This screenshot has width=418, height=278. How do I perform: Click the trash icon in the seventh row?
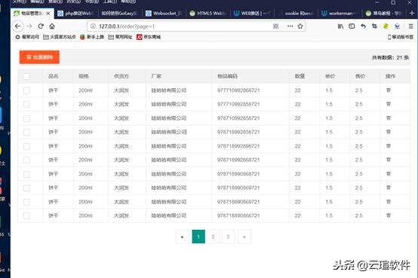tap(389, 173)
